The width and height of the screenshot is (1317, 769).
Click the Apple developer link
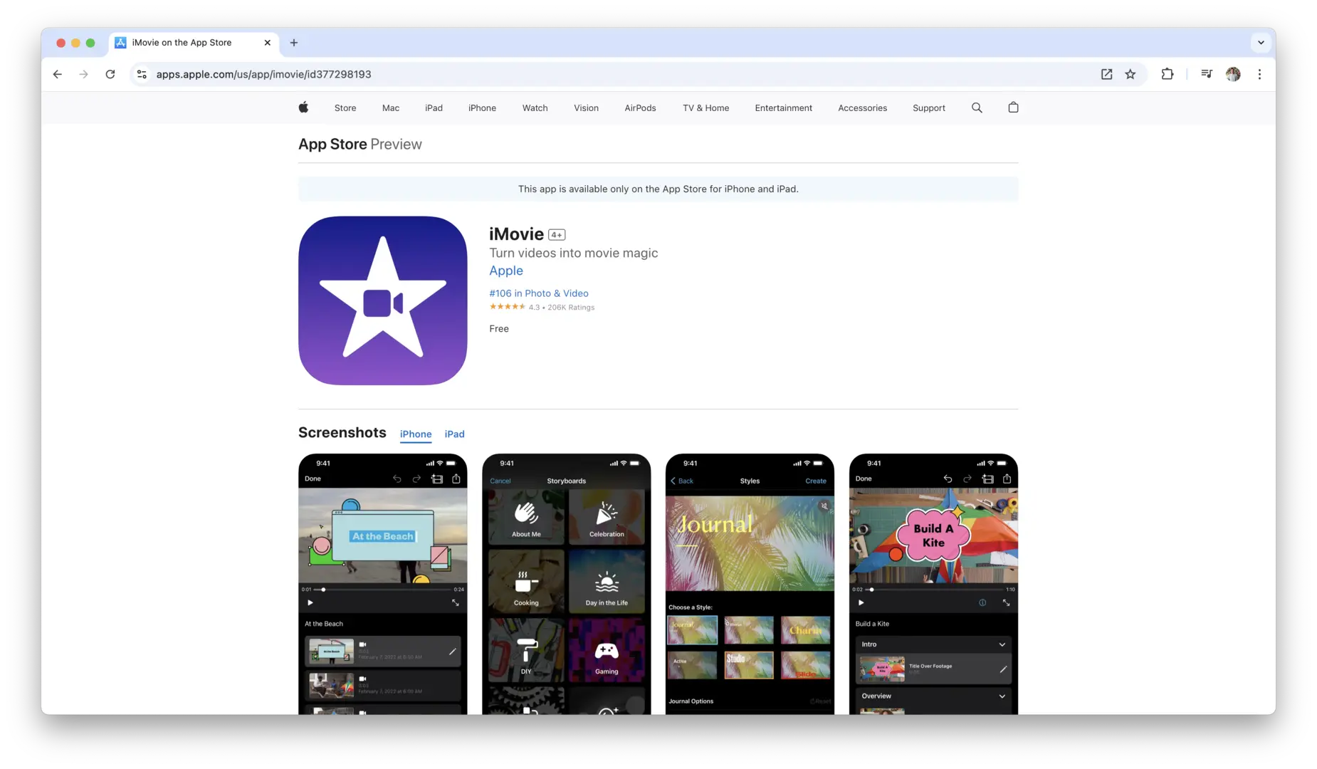coord(506,271)
